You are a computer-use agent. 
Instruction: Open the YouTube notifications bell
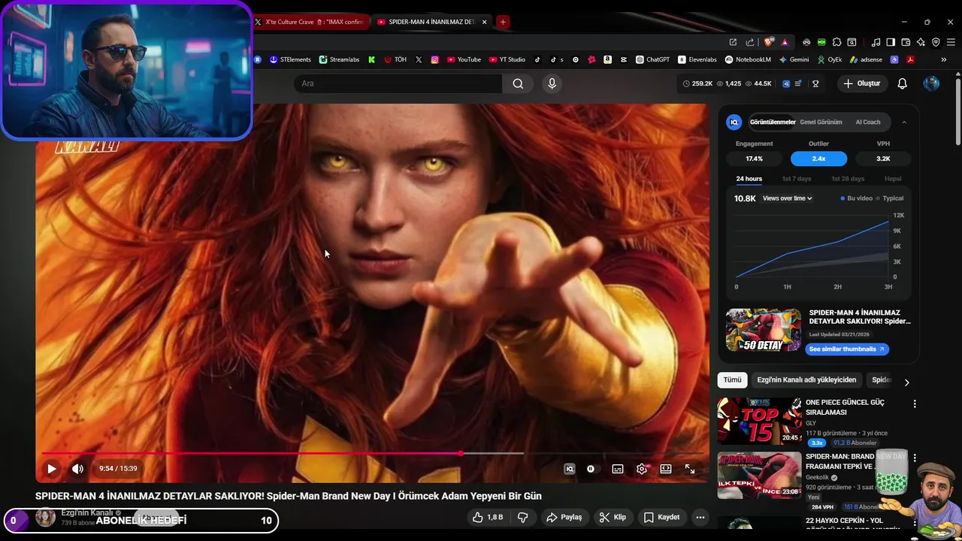tap(903, 83)
